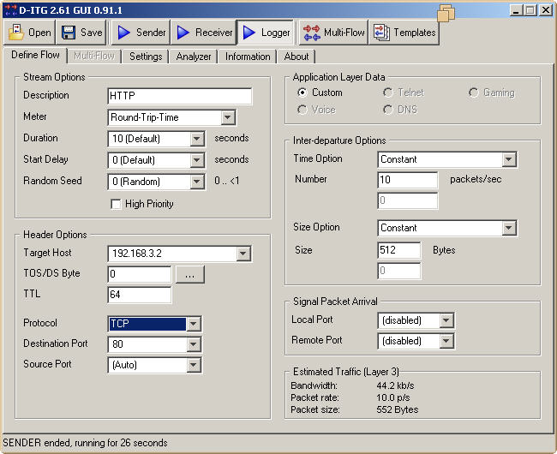This screenshot has width=557, height=454.
Task: Open the Size Option dropdown
Action: (x=509, y=228)
